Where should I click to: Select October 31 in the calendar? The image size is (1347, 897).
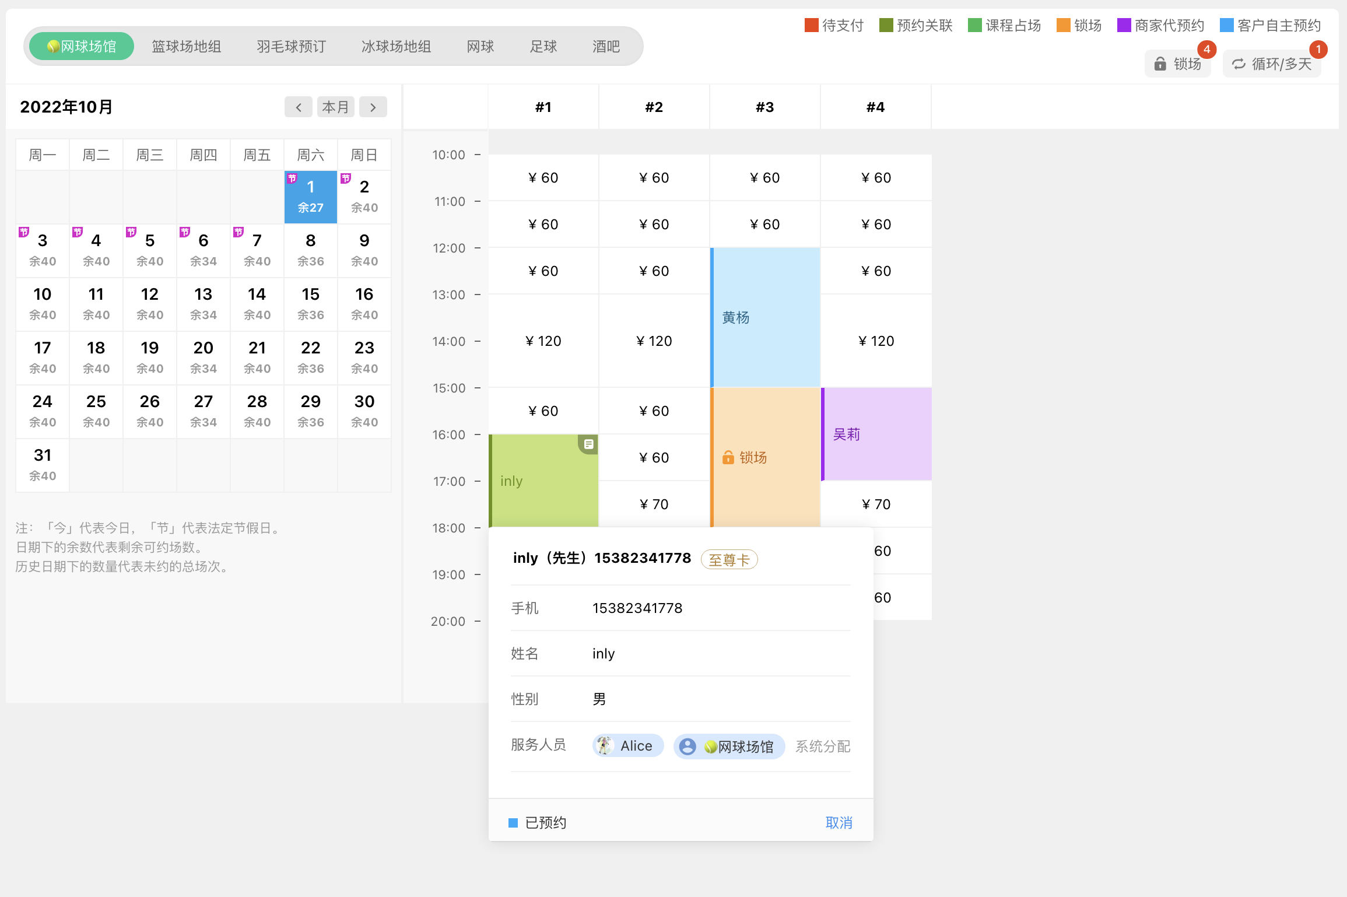point(43,465)
